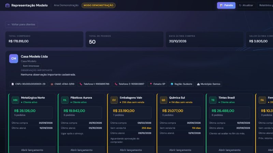Click the Ana Demonstração user name
Viewport: 273px width, 153px height.
[x=66, y=5]
